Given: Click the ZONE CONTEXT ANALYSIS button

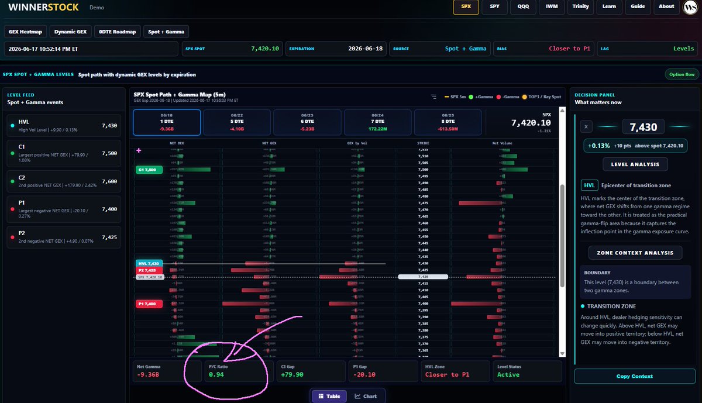Looking at the screenshot, I should pyautogui.click(x=635, y=253).
